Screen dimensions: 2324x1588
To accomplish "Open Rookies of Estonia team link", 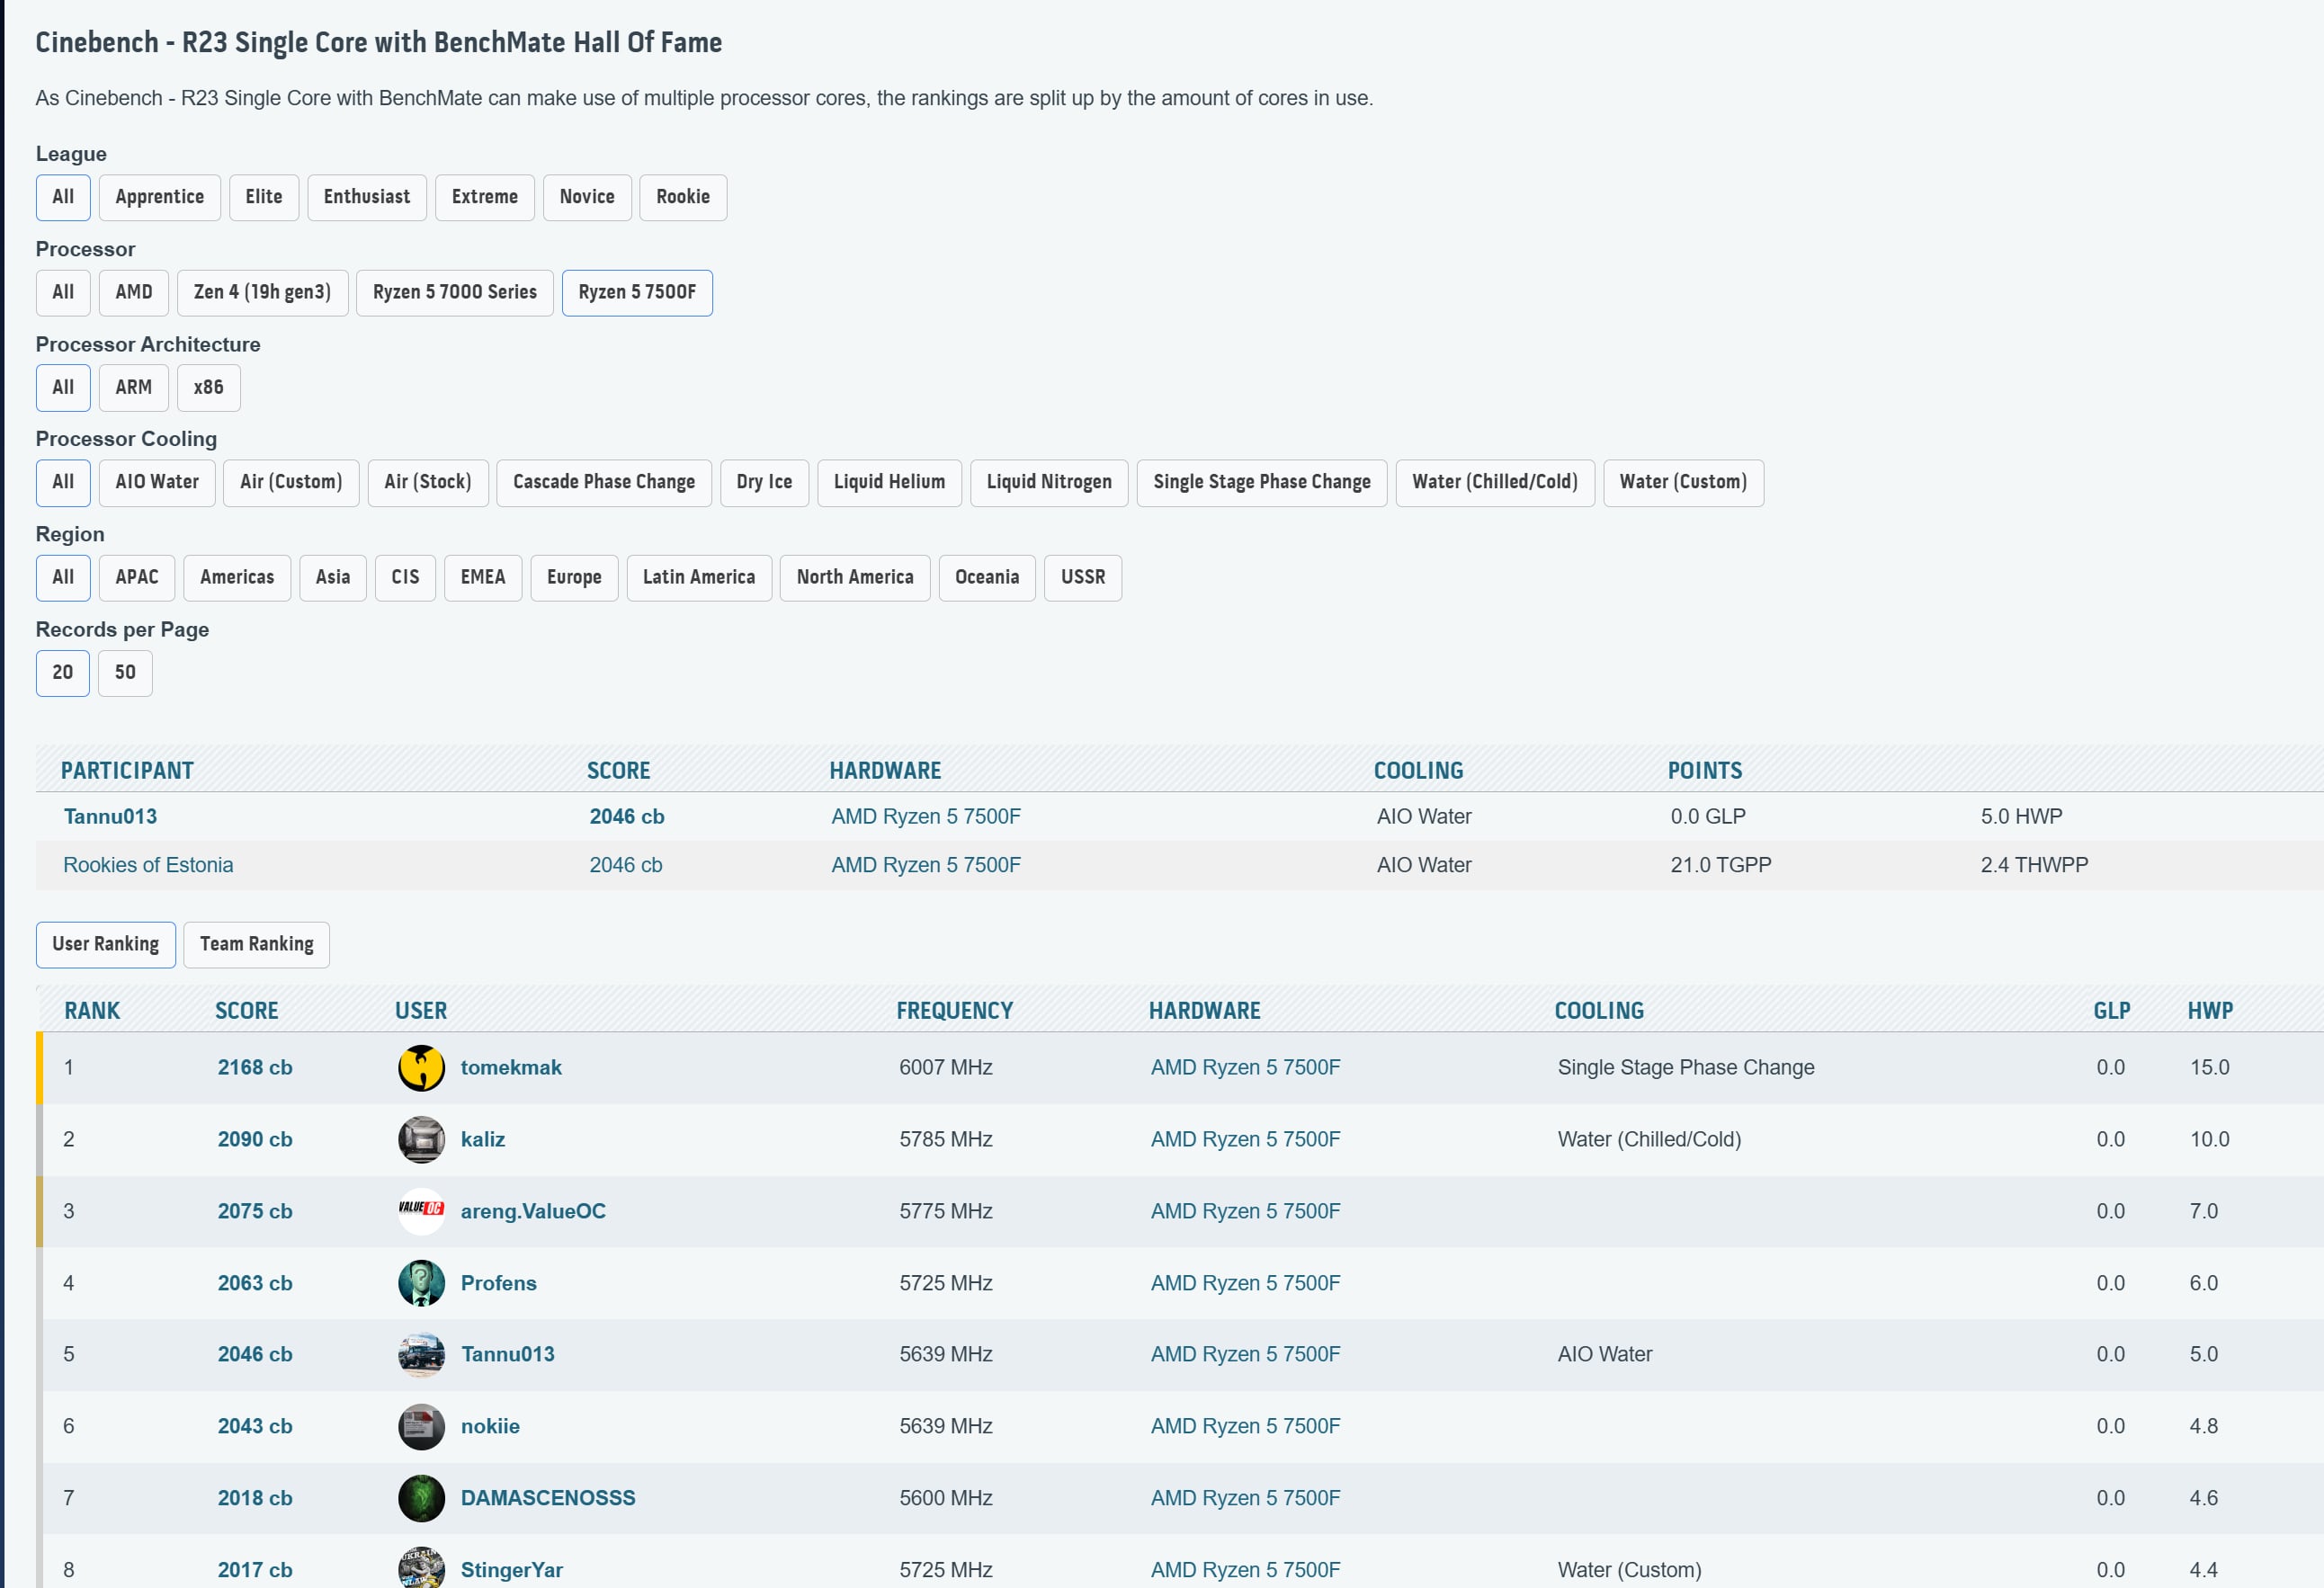I will click(x=148, y=865).
